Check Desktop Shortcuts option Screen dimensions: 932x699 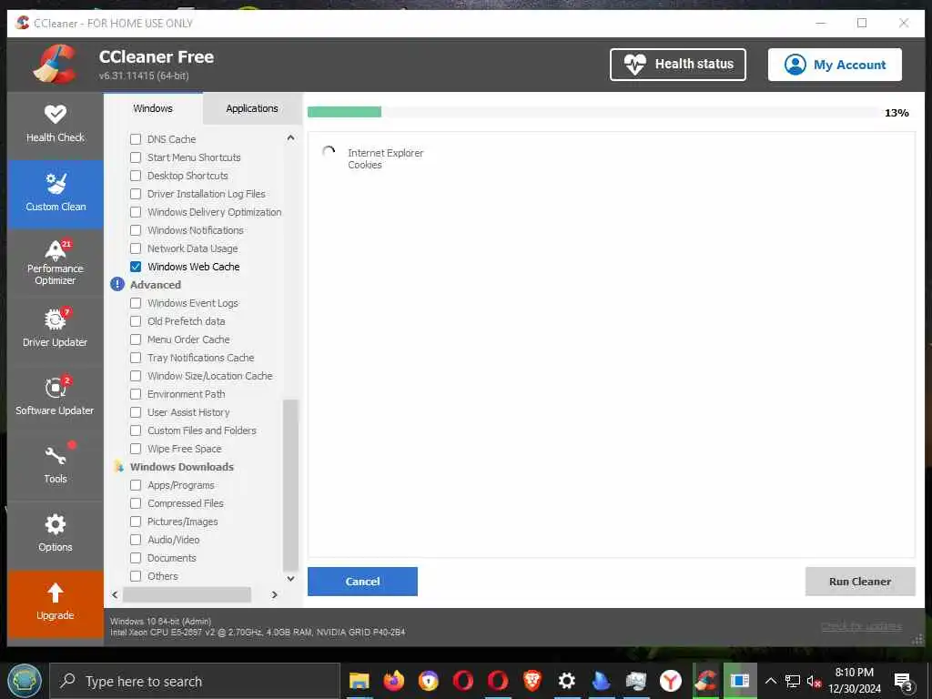[136, 176]
